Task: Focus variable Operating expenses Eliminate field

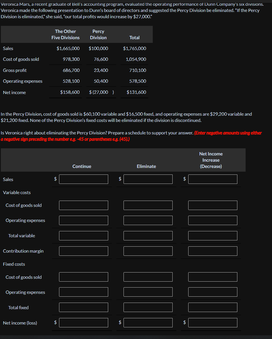Action: tap(148, 220)
